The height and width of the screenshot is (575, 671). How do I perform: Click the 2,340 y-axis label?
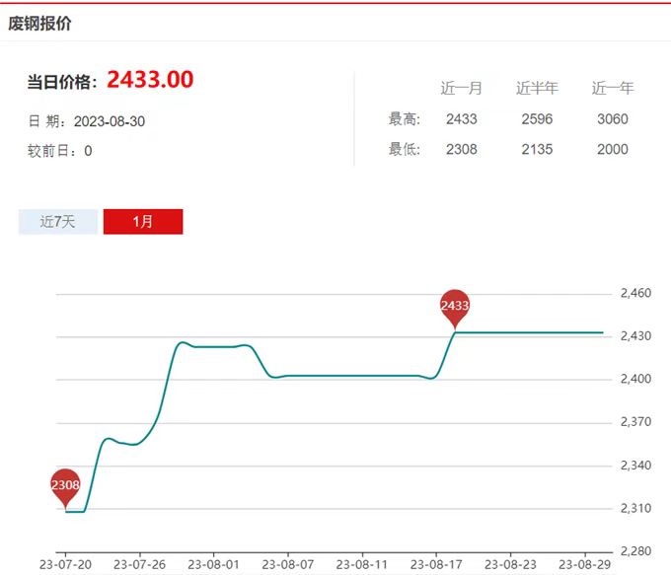tap(635, 466)
